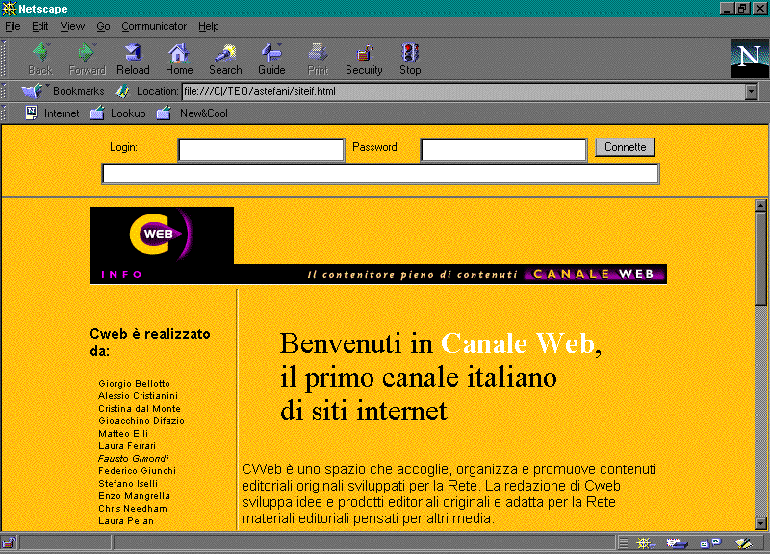Open the Edit menu
This screenshot has width=770, height=554.
coord(39,27)
